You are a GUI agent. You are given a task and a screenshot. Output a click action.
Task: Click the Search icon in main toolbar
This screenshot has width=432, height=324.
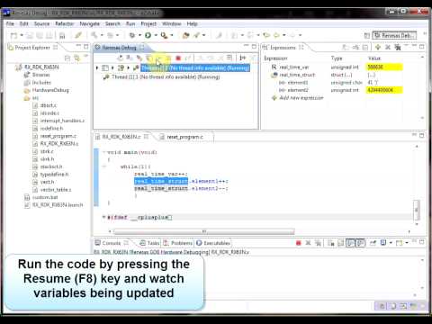(196, 35)
